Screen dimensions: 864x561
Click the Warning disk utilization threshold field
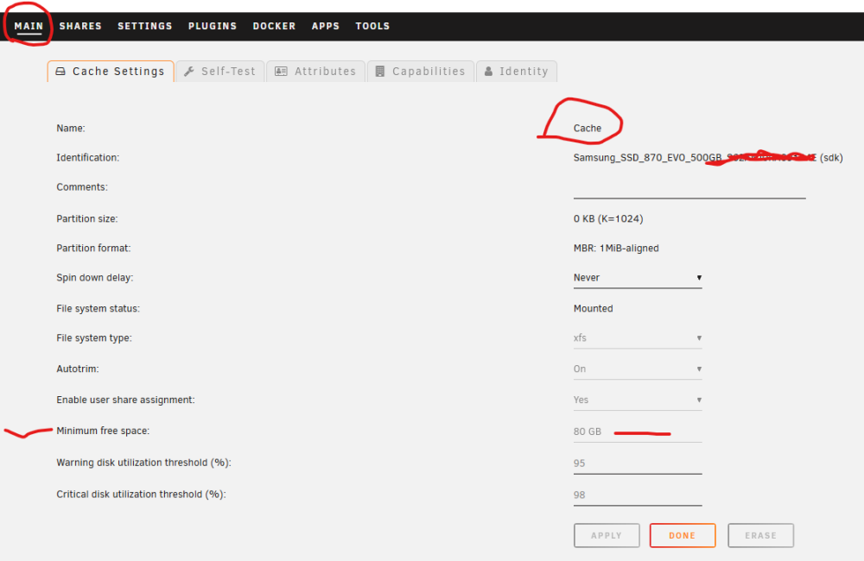[x=638, y=463]
